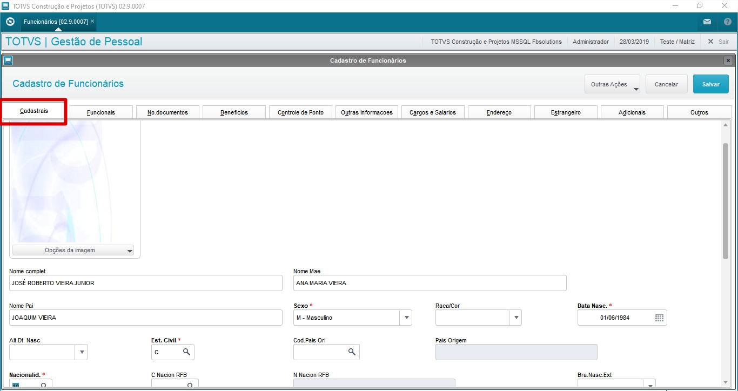Click the TOTVS | Gestão de Pessoal heading
The height and width of the screenshot is (391, 738).
74,42
